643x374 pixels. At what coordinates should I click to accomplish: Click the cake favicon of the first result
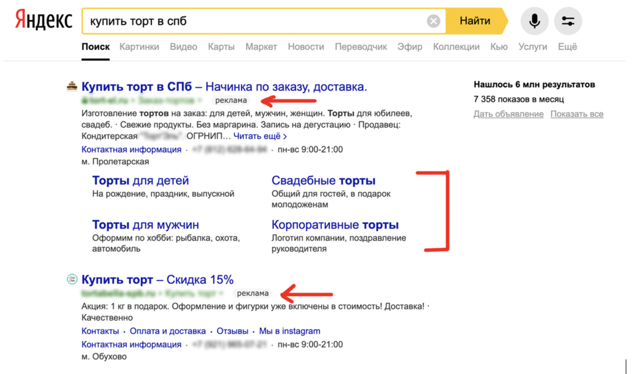(x=72, y=86)
